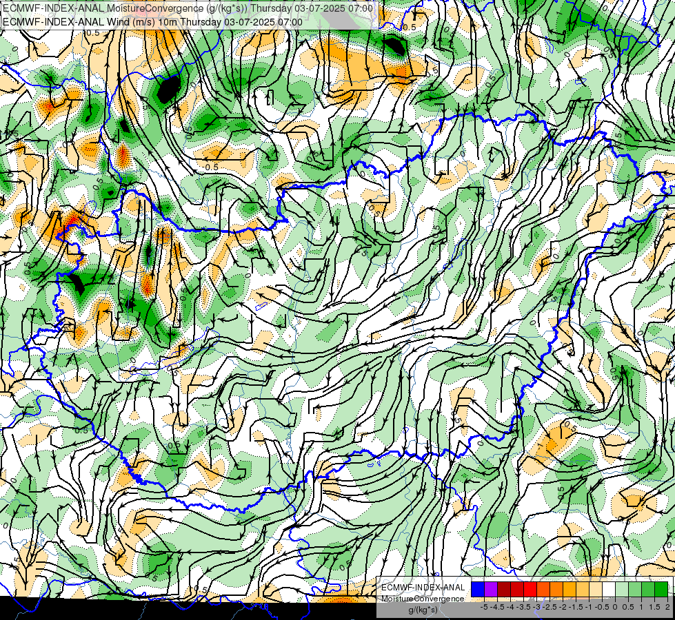675x620 pixels.
Task: Choose the bright red swatch between -3.5 and -3
Action: [530, 590]
